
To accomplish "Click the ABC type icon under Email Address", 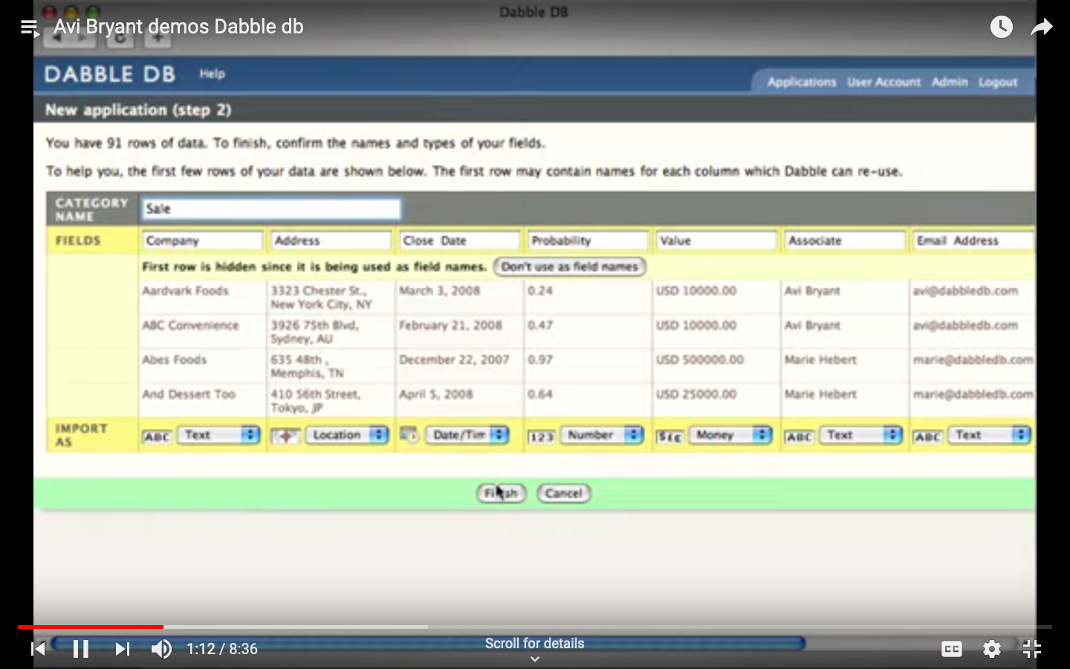I will click(927, 437).
